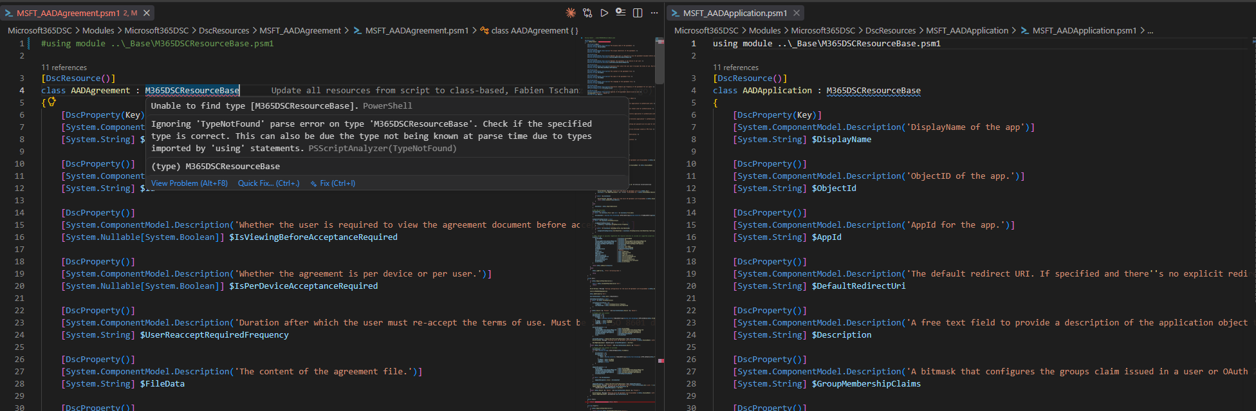Click the Quick Fix link in hover popup

pos(268,183)
